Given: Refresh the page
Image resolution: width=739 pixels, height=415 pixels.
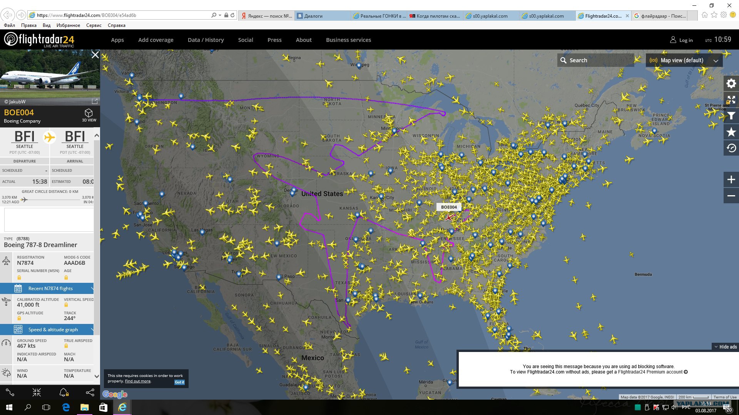Looking at the screenshot, I should pos(232,15).
